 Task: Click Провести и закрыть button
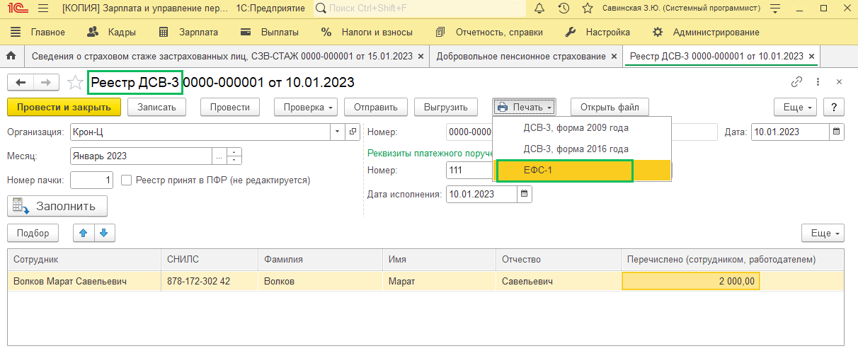[x=64, y=108]
